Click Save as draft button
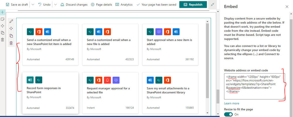The height and width of the screenshot is (117, 293). pyautogui.click(x=17, y=4)
